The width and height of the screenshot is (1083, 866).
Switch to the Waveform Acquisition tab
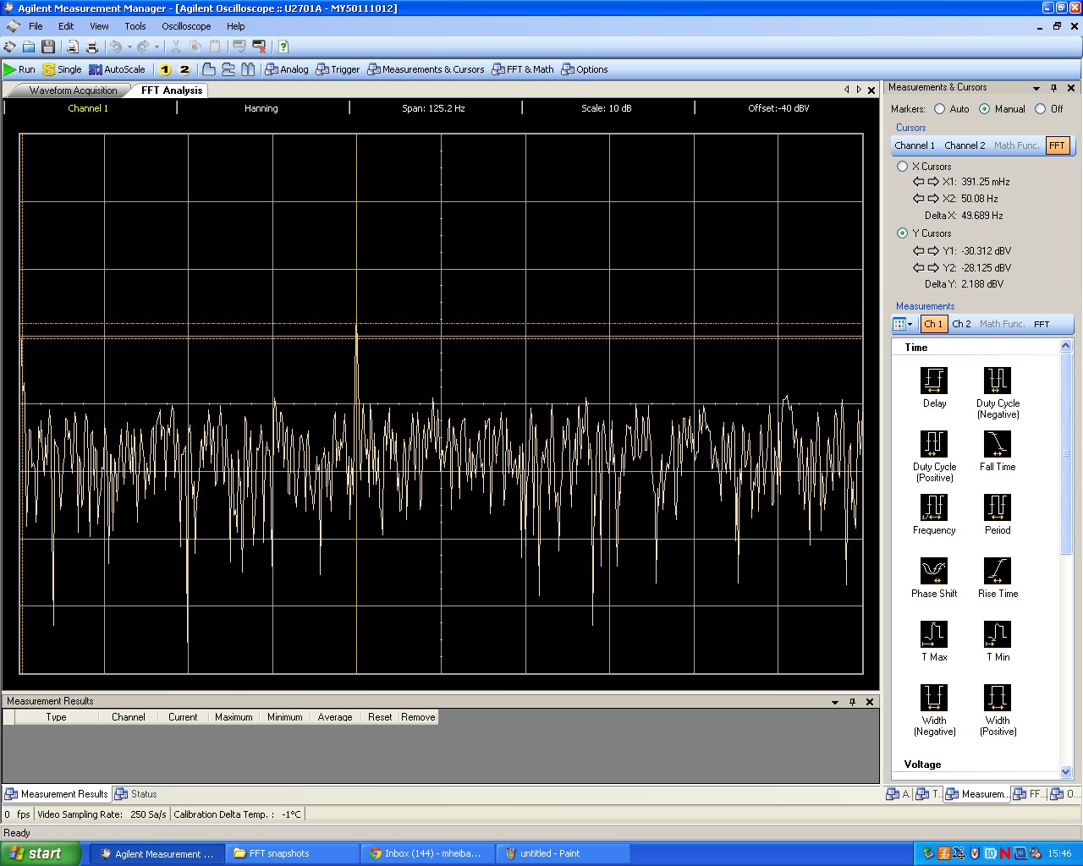tap(73, 90)
